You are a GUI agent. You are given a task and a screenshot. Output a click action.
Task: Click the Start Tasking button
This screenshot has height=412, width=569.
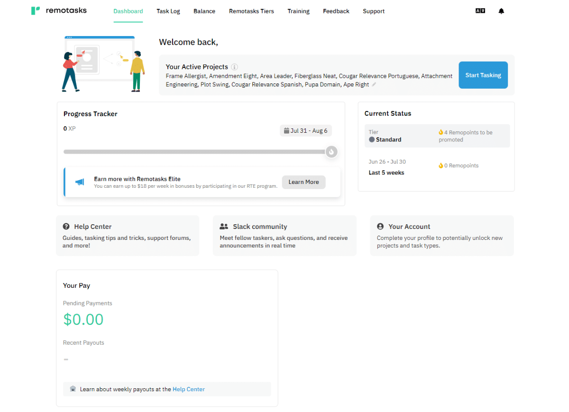point(483,75)
